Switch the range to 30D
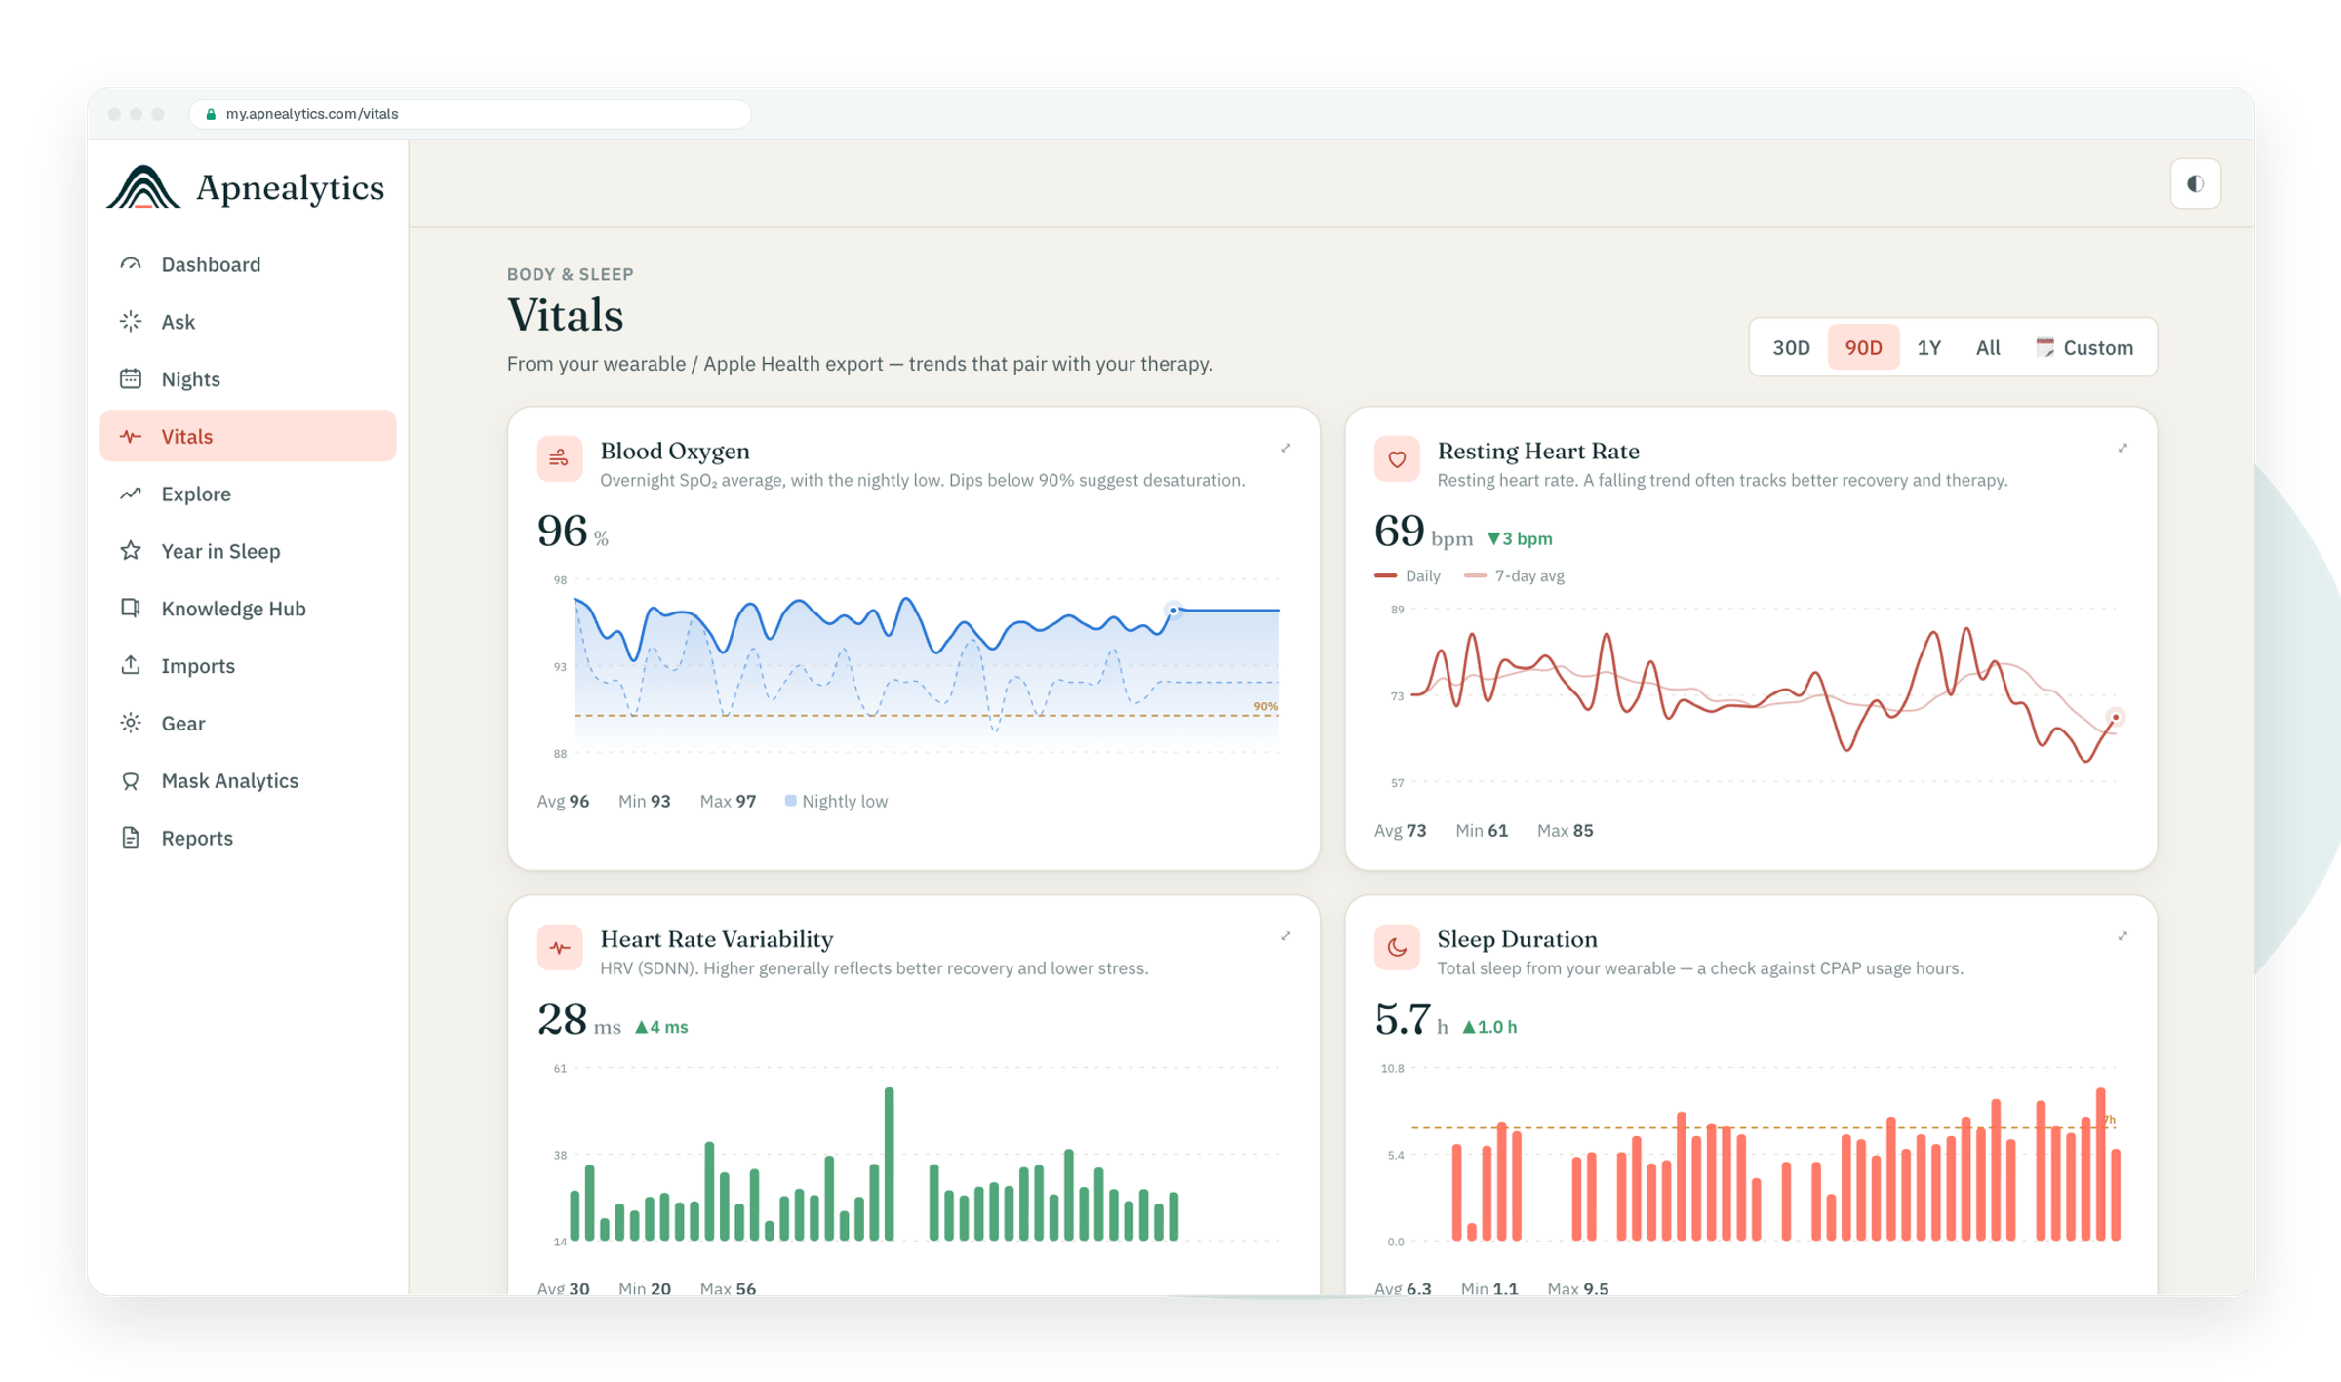 click(x=1791, y=347)
